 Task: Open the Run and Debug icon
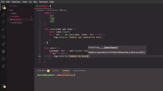point(4,29)
